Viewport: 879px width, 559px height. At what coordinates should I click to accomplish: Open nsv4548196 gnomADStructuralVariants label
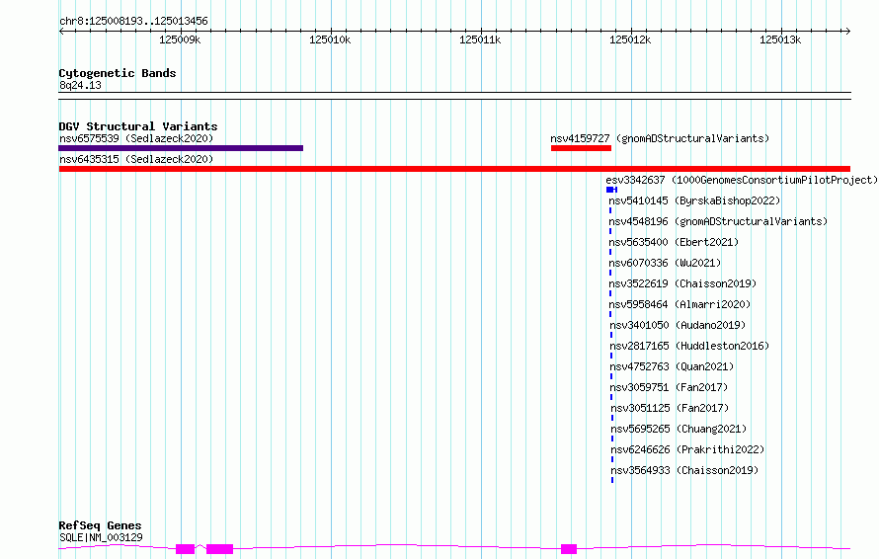tap(718, 221)
